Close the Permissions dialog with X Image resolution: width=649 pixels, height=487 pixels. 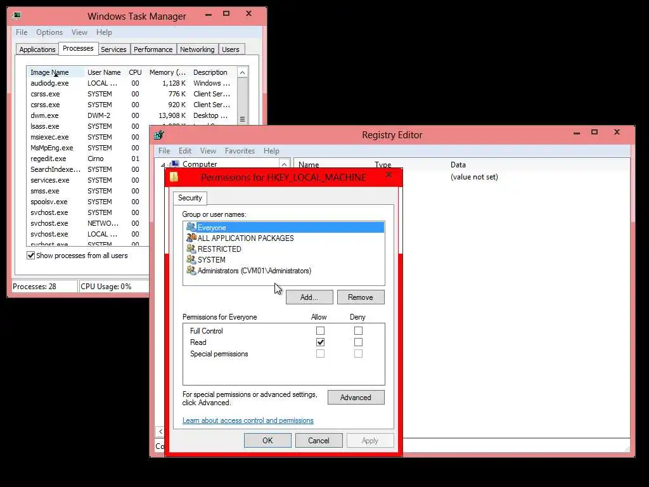pos(389,175)
